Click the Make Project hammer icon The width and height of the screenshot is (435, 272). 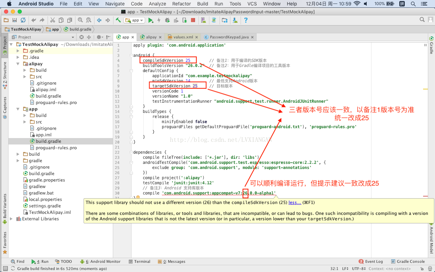[118, 20]
